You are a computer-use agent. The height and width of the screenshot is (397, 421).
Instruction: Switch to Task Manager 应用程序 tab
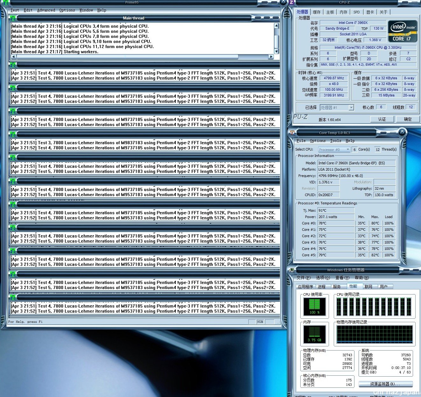point(306,287)
